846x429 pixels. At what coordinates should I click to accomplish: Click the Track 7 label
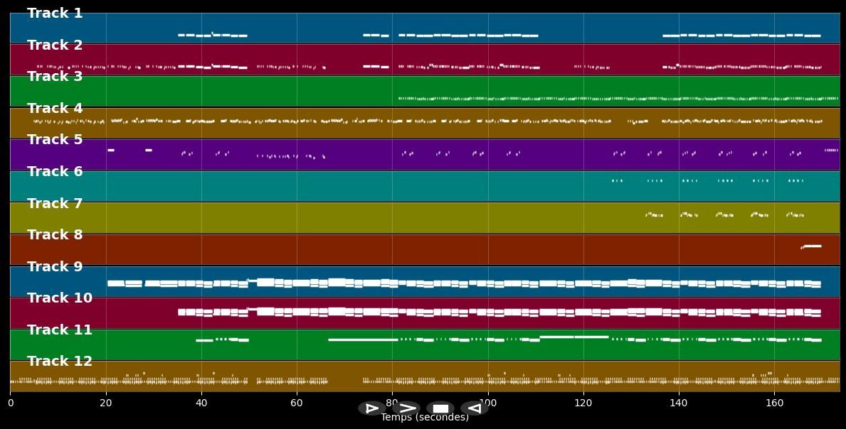[55, 204]
